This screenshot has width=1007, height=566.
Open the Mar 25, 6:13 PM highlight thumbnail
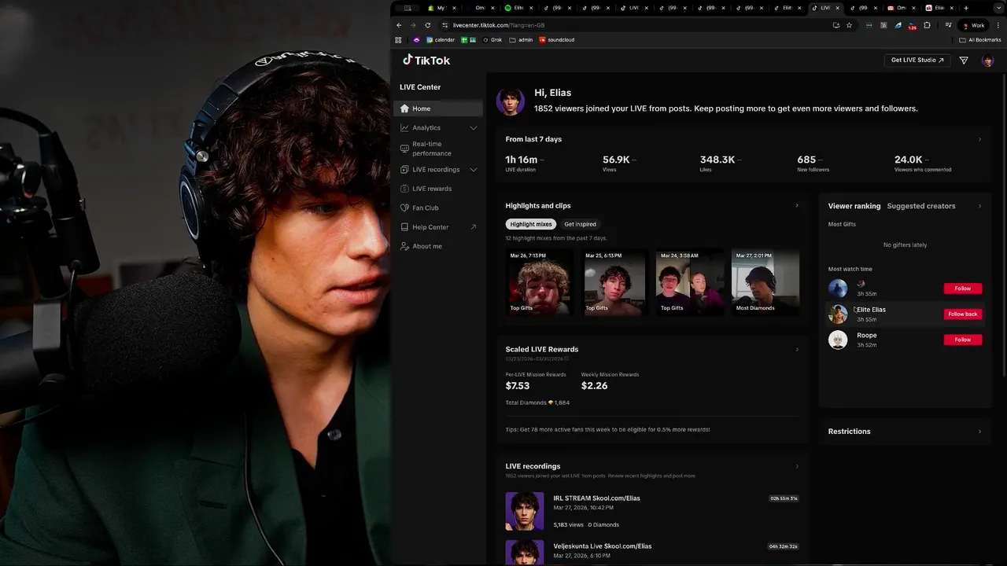point(614,282)
